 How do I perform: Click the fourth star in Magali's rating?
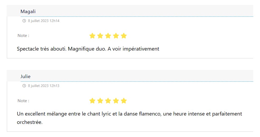coord(116,36)
